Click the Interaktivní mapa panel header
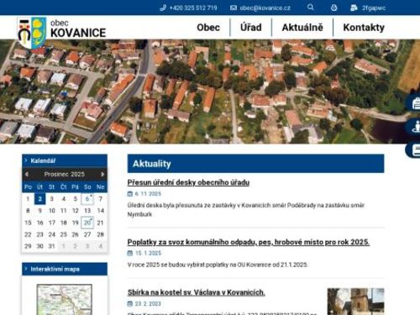The image size is (420, 315). click(x=65, y=269)
